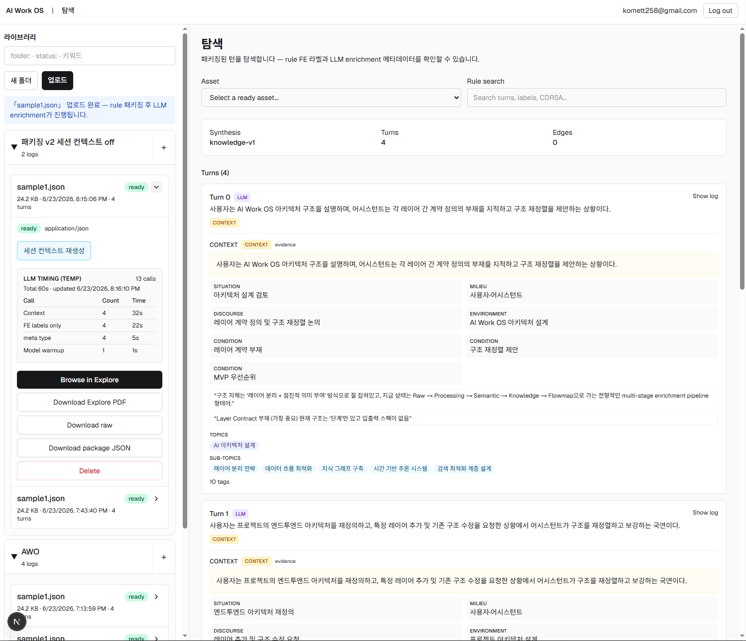Click the LLM badge next to Turn 1
Image resolution: width=746 pixels, height=641 pixels.
pos(241,514)
